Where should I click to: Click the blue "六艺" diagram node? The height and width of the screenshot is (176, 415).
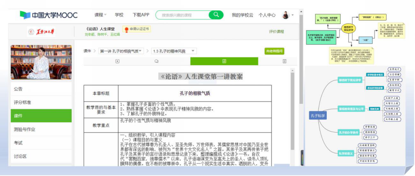click(x=365, y=40)
